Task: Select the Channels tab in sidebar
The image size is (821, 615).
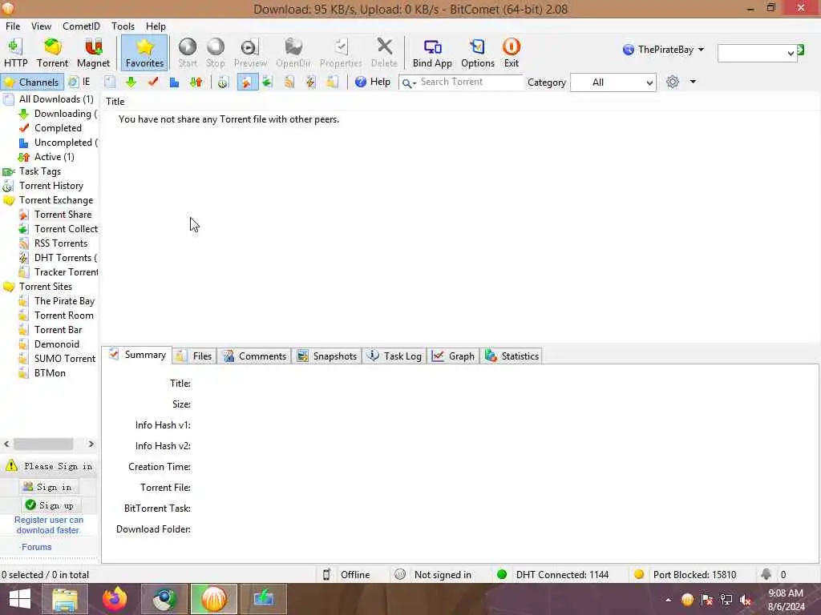Action: pyautogui.click(x=32, y=82)
